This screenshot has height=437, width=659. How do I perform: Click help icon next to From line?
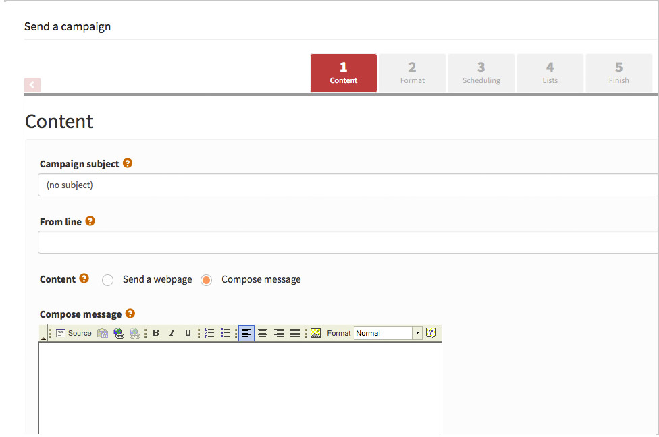[90, 221]
